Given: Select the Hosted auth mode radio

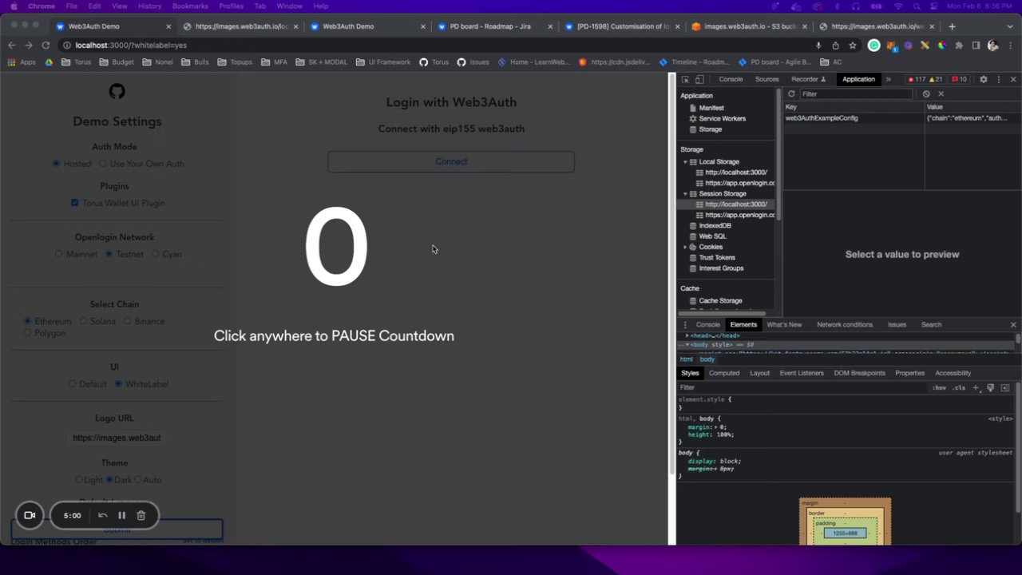Looking at the screenshot, I should point(56,164).
